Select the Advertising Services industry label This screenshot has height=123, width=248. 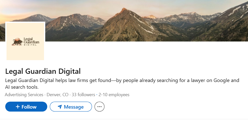[x=24, y=95]
